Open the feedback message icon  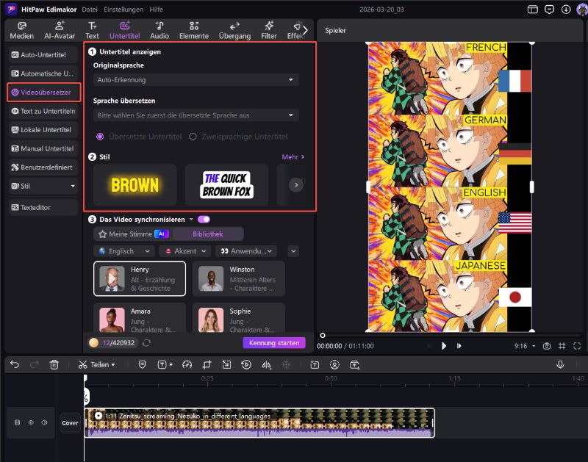tap(549, 10)
